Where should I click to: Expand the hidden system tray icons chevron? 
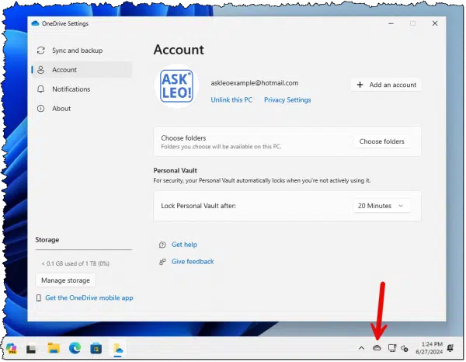pyautogui.click(x=361, y=348)
